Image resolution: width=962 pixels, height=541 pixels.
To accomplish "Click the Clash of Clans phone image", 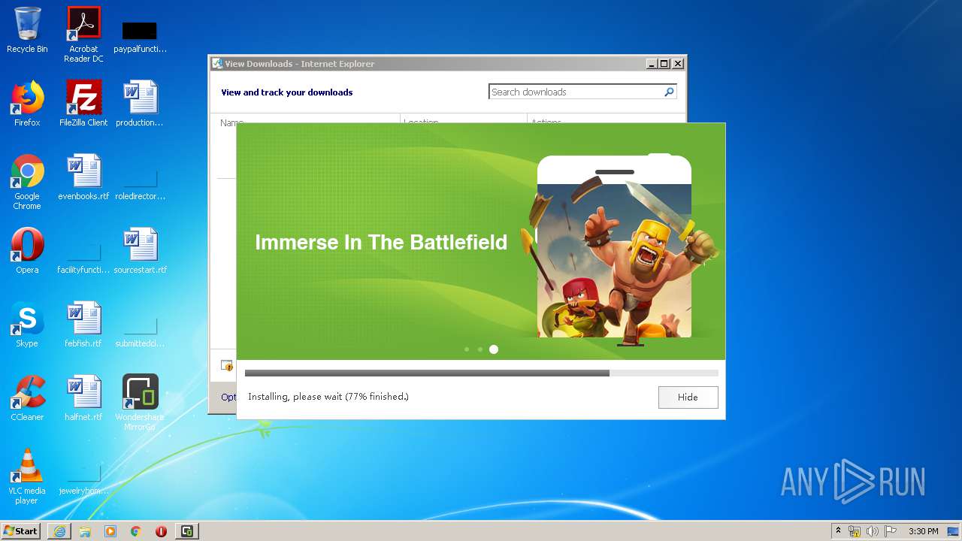I will pos(621,249).
